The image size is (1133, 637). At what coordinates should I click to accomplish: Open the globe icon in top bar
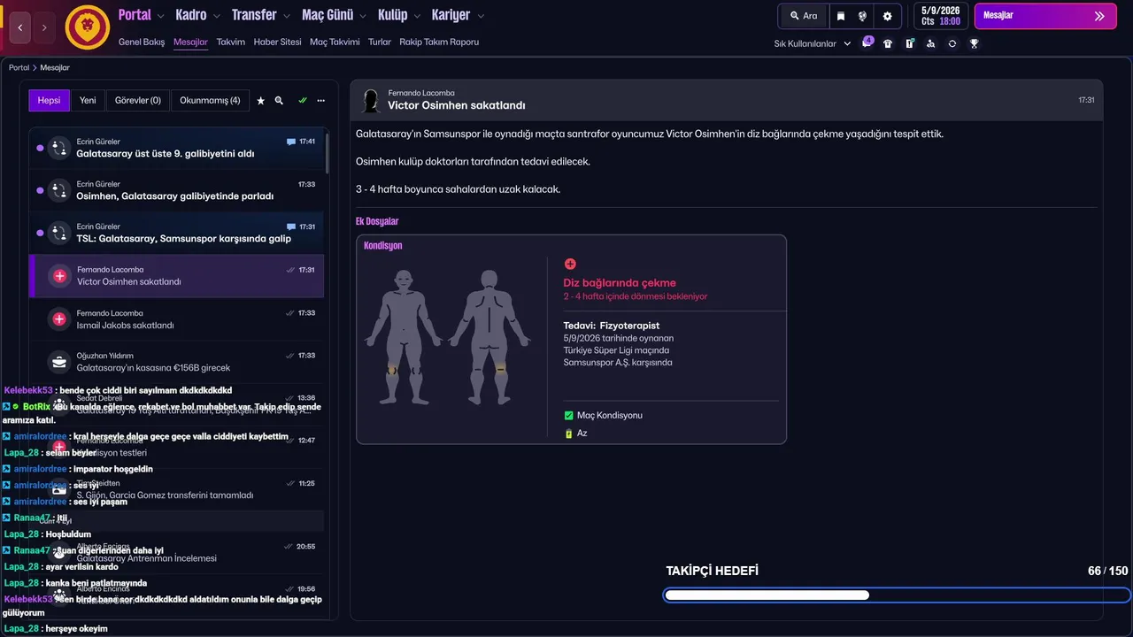tap(862, 16)
